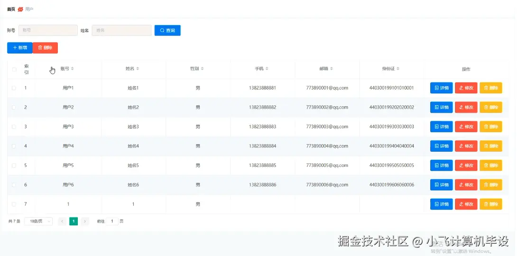
Task: Click ID cell 440300199606060006
Action: [392, 185]
